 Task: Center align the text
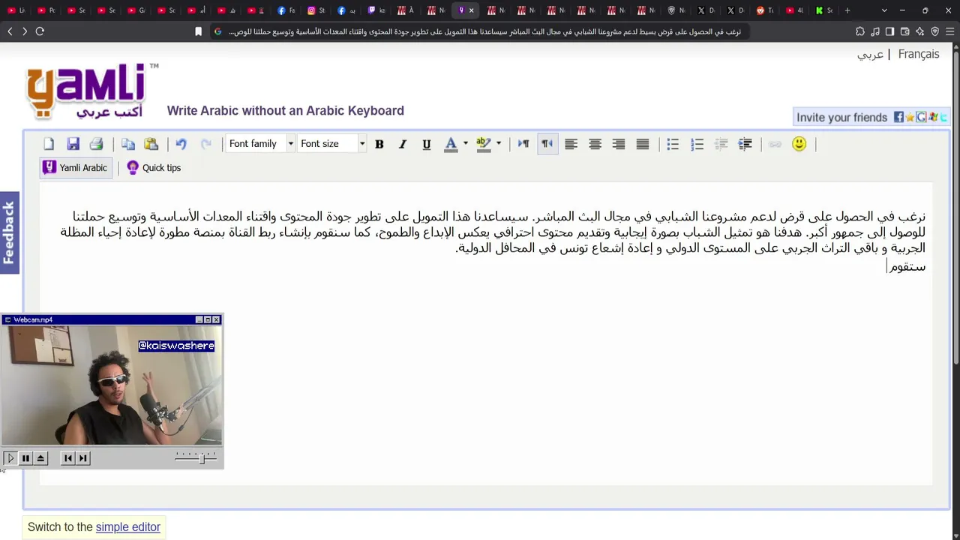click(595, 144)
